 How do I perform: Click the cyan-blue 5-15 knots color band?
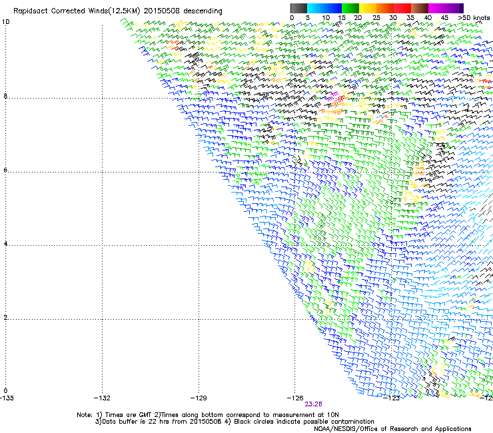pyautogui.click(x=324, y=8)
